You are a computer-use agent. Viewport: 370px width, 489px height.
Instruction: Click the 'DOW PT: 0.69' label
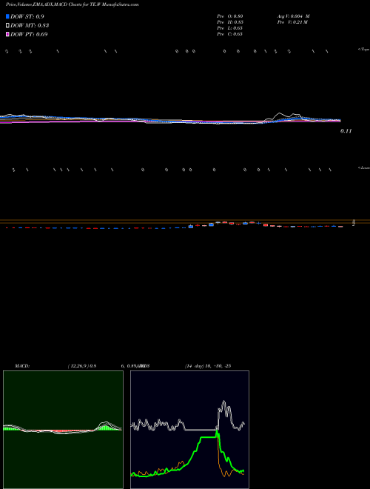29,34
